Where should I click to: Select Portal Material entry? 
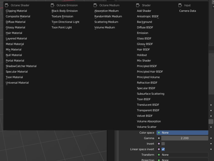[15, 61]
